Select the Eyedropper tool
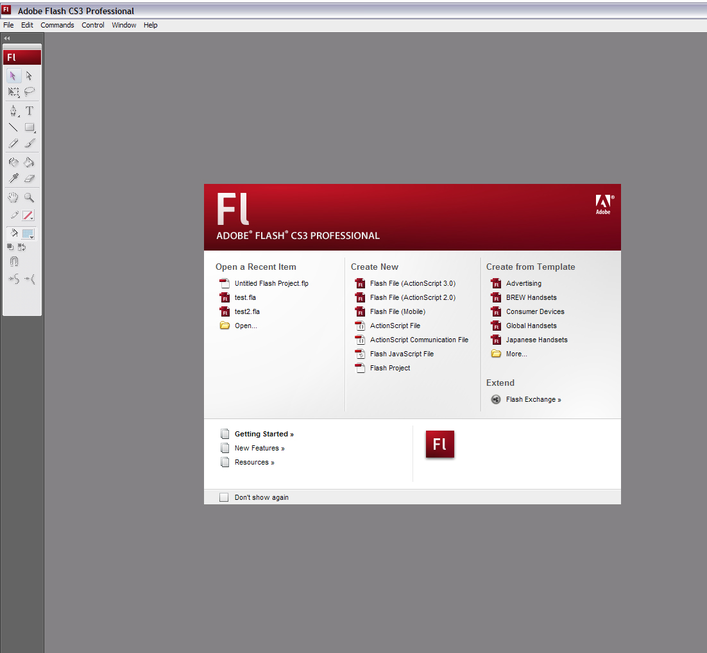 13,178
